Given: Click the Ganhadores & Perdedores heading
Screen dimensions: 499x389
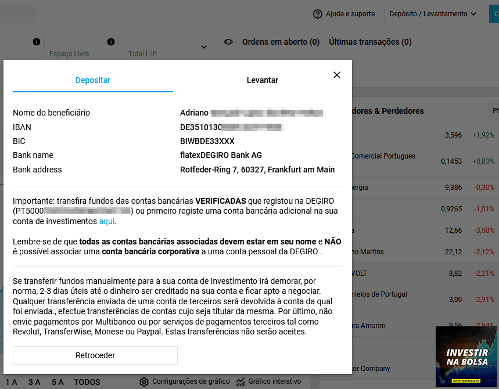Looking at the screenshot, I should click(x=388, y=111).
